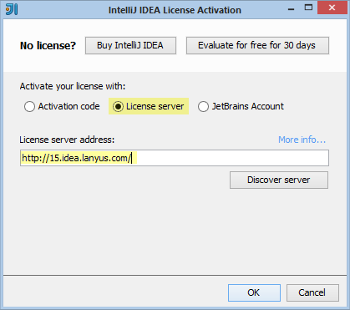This screenshot has height=310, width=350.
Task: Cancel the license activation dialog
Action: (x=312, y=292)
